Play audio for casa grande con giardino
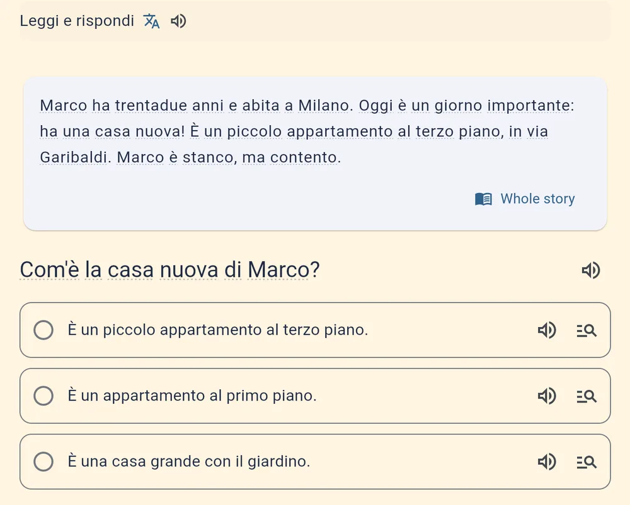Screen dimensions: 630x505 click(547, 462)
